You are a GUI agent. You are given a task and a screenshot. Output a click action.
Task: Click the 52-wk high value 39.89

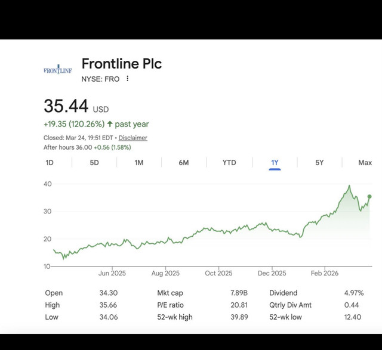(239, 317)
